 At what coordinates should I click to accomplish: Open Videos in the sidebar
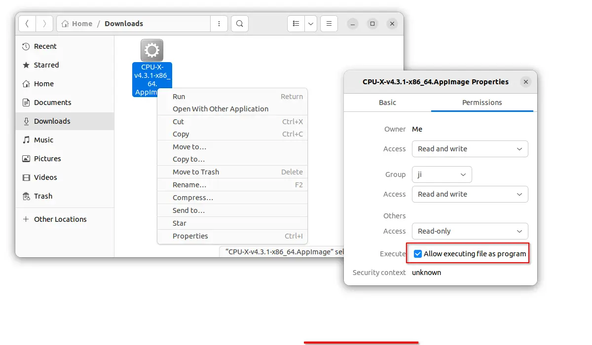(x=65, y=177)
